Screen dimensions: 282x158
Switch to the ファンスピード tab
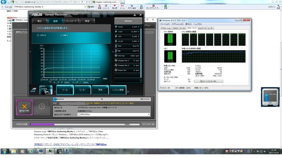pos(71,21)
